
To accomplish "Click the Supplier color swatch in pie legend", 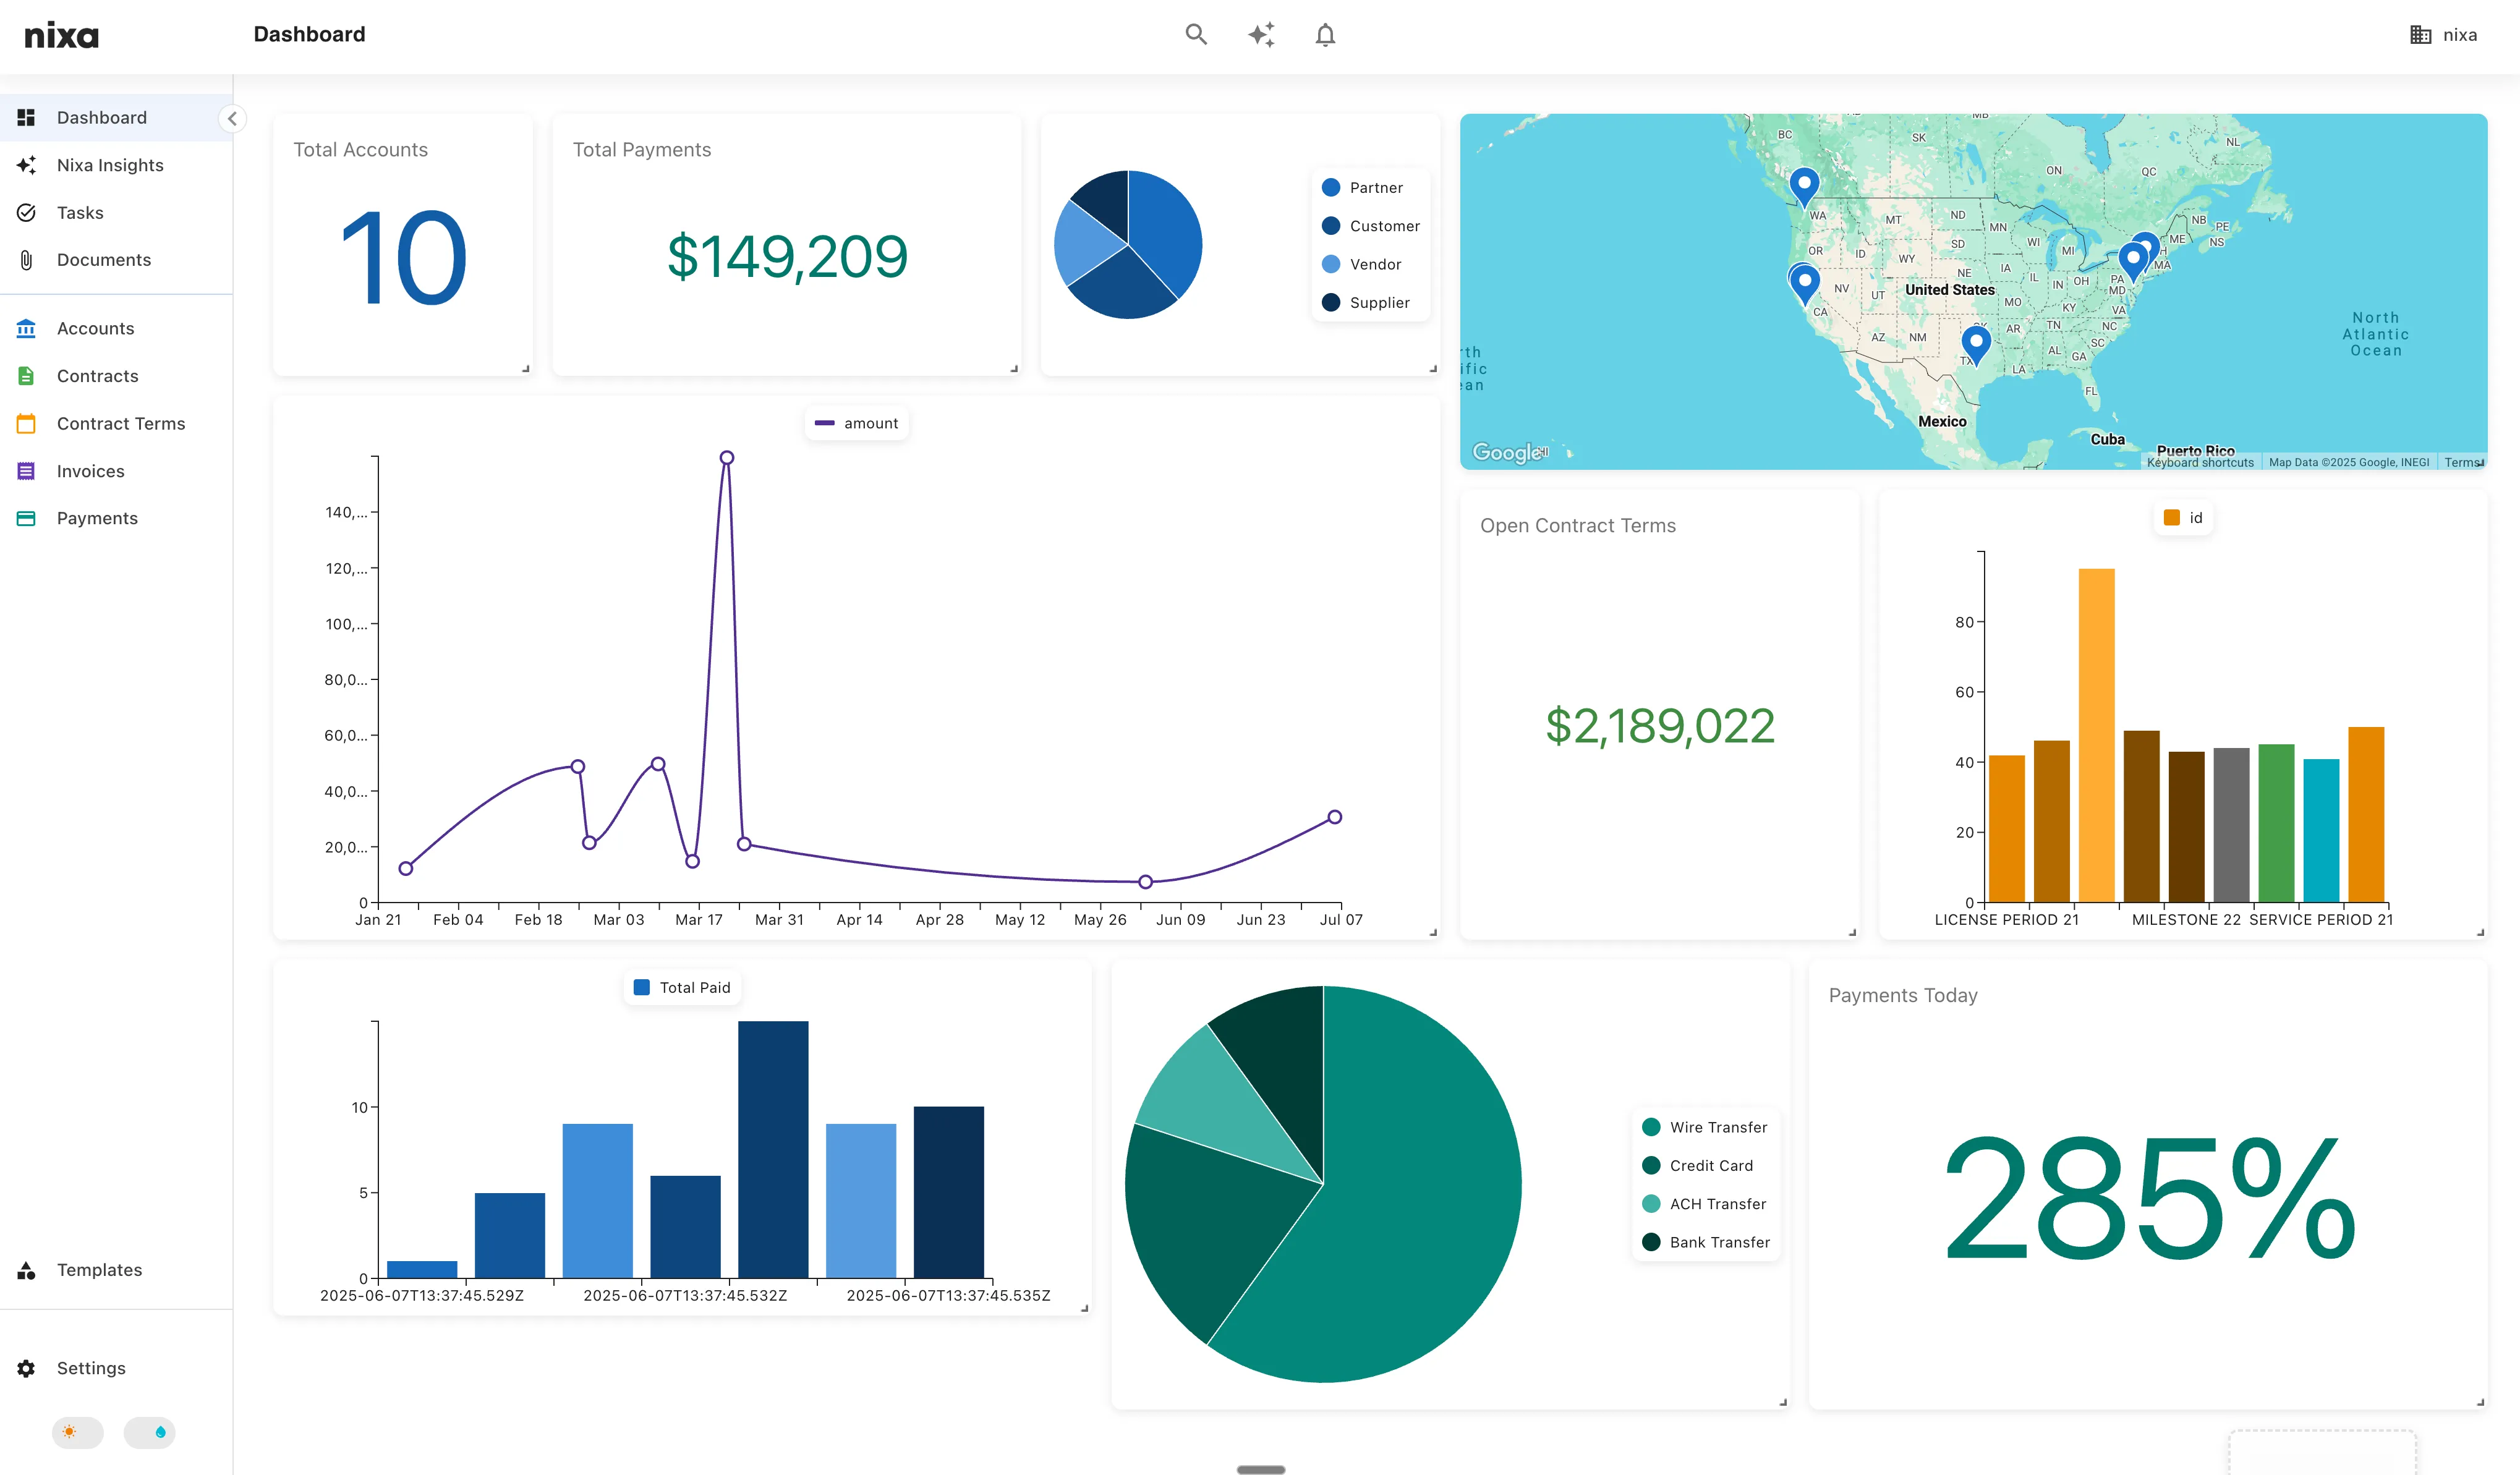I will point(1331,302).
